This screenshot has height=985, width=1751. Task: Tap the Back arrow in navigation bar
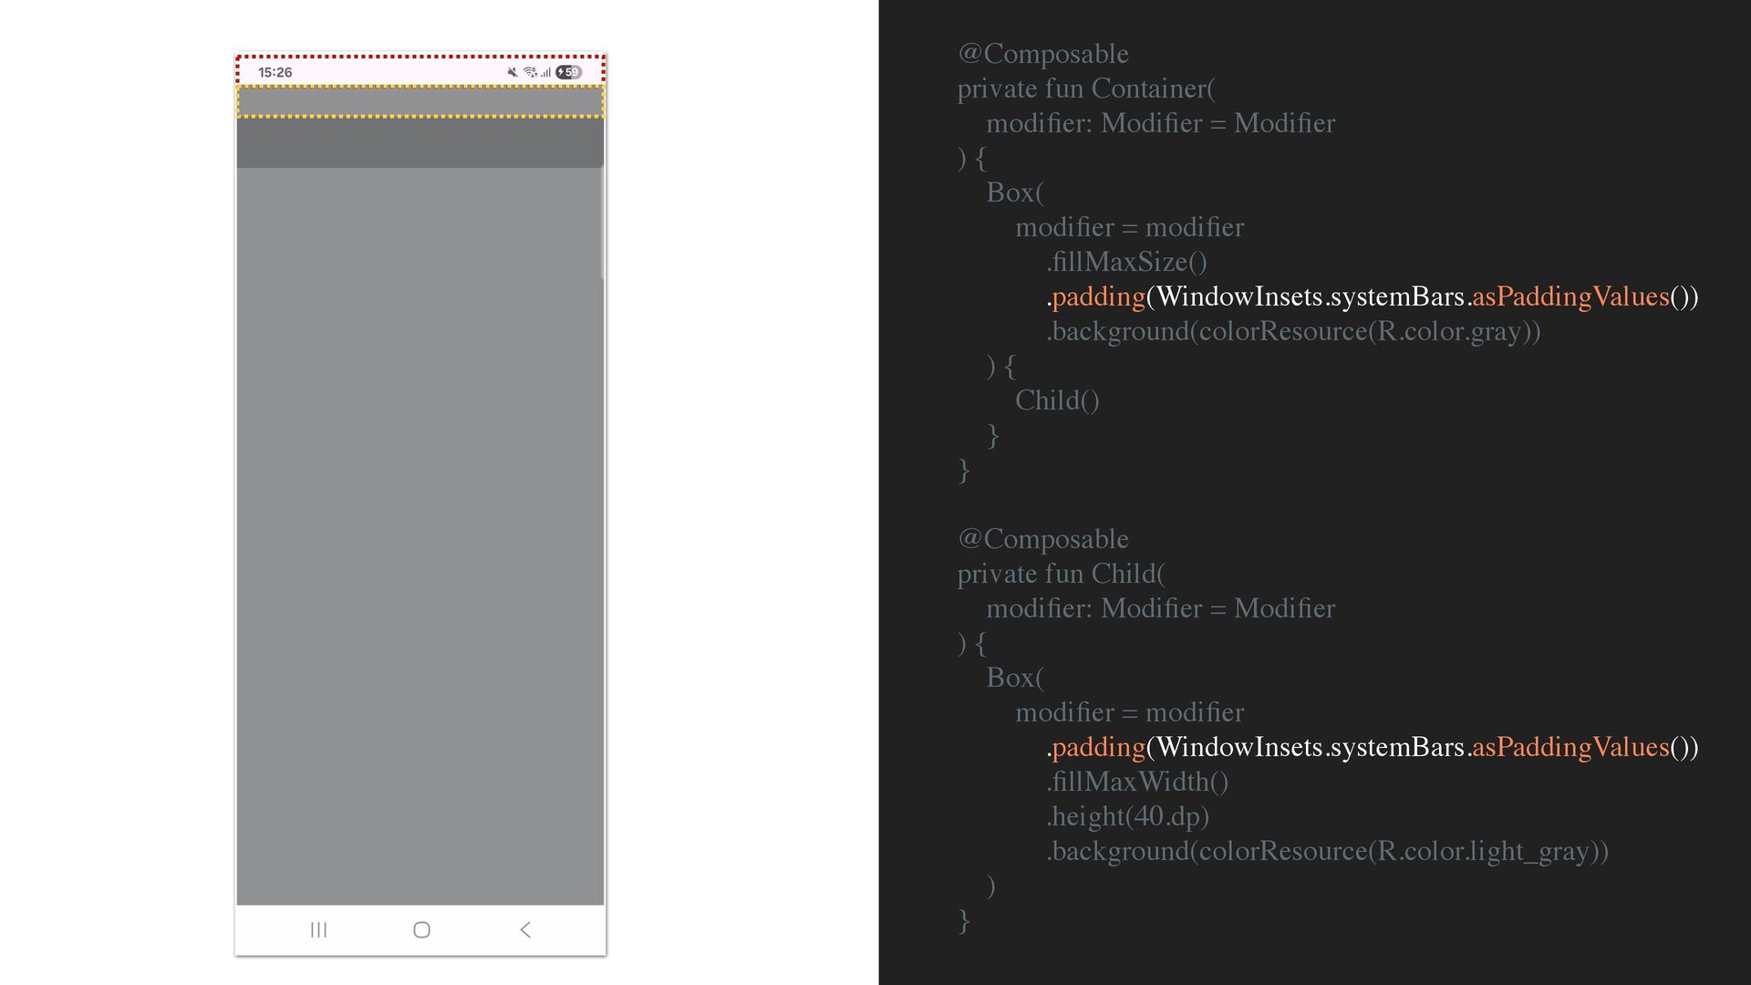(x=525, y=929)
